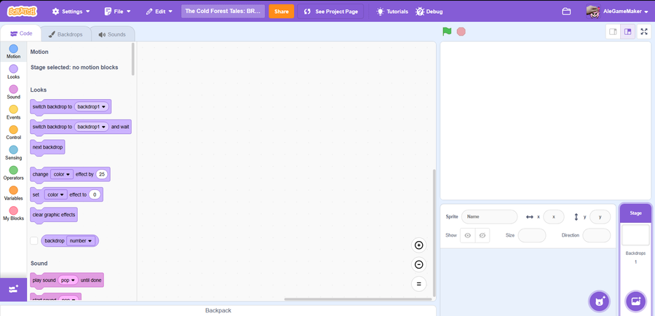Click the next backdrop block
This screenshot has width=655, height=316.
pyautogui.click(x=47, y=147)
